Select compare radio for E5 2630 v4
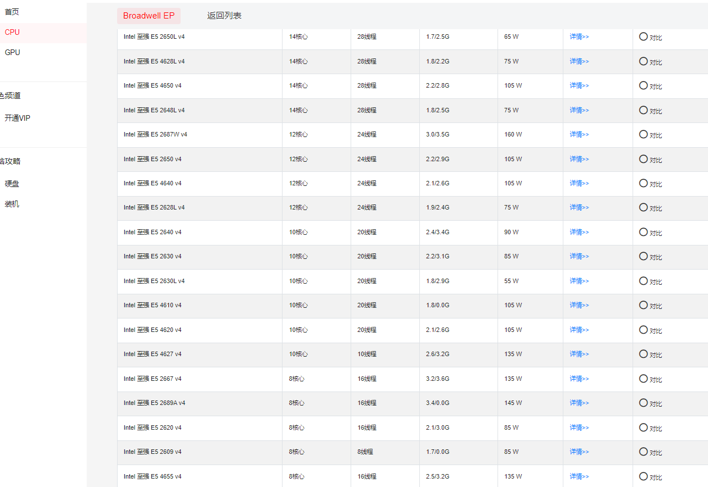This screenshot has width=708, height=487. [x=643, y=256]
